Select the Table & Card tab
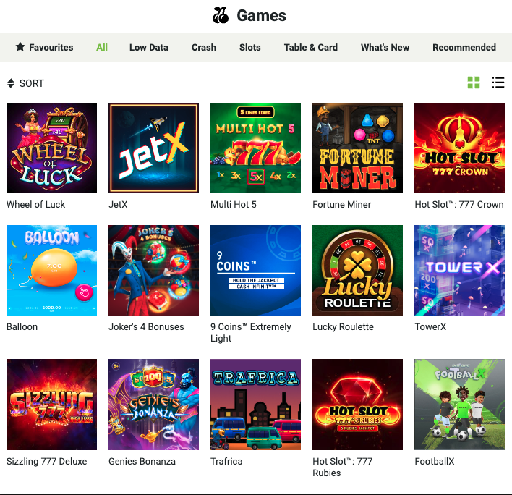Viewport: 512px width, 495px height. [310, 47]
